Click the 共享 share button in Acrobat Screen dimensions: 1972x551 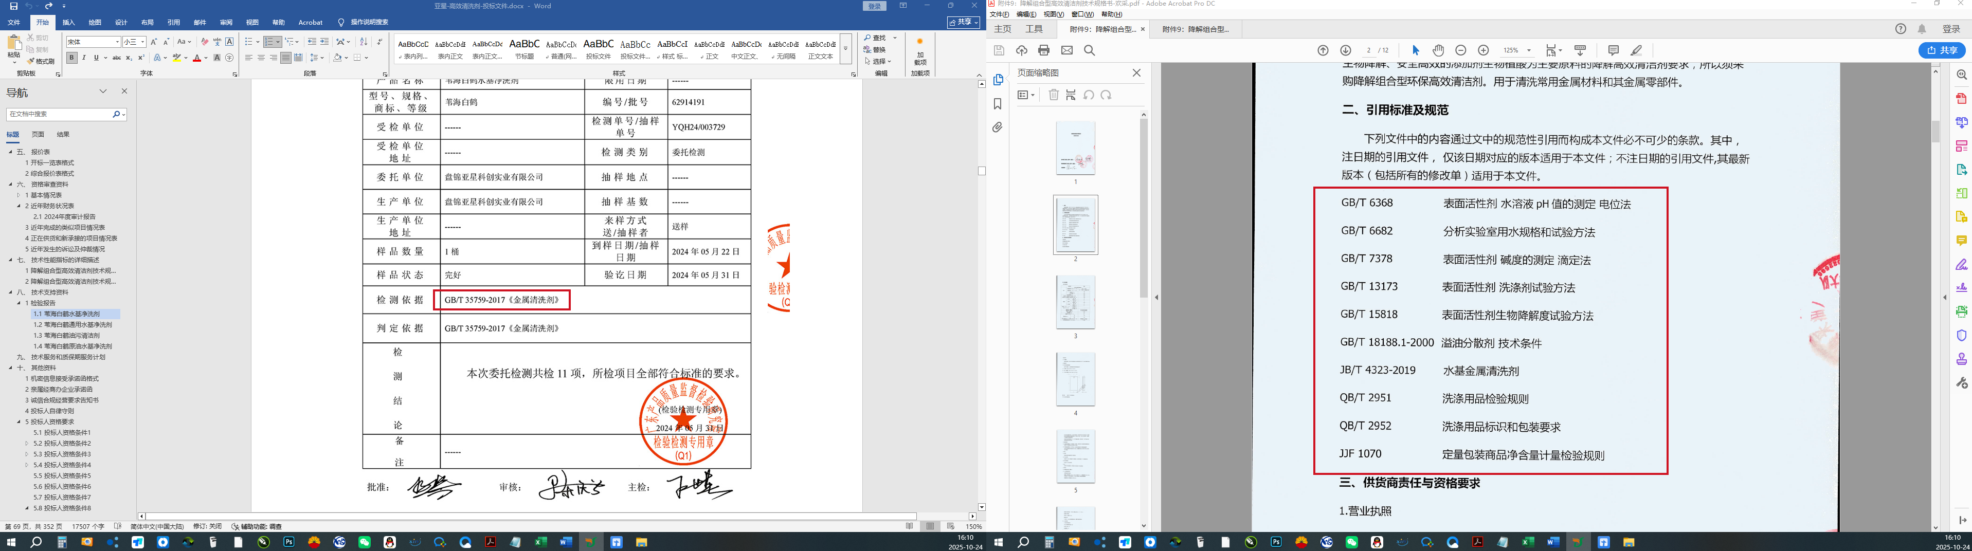click(x=1942, y=50)
